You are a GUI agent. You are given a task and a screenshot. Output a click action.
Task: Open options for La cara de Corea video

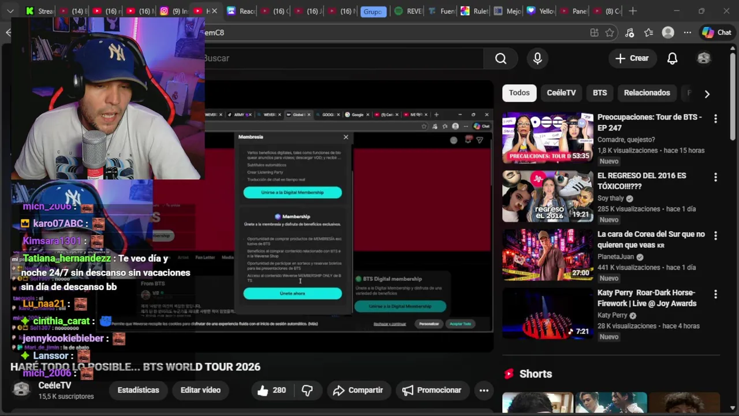coord(715,236)
